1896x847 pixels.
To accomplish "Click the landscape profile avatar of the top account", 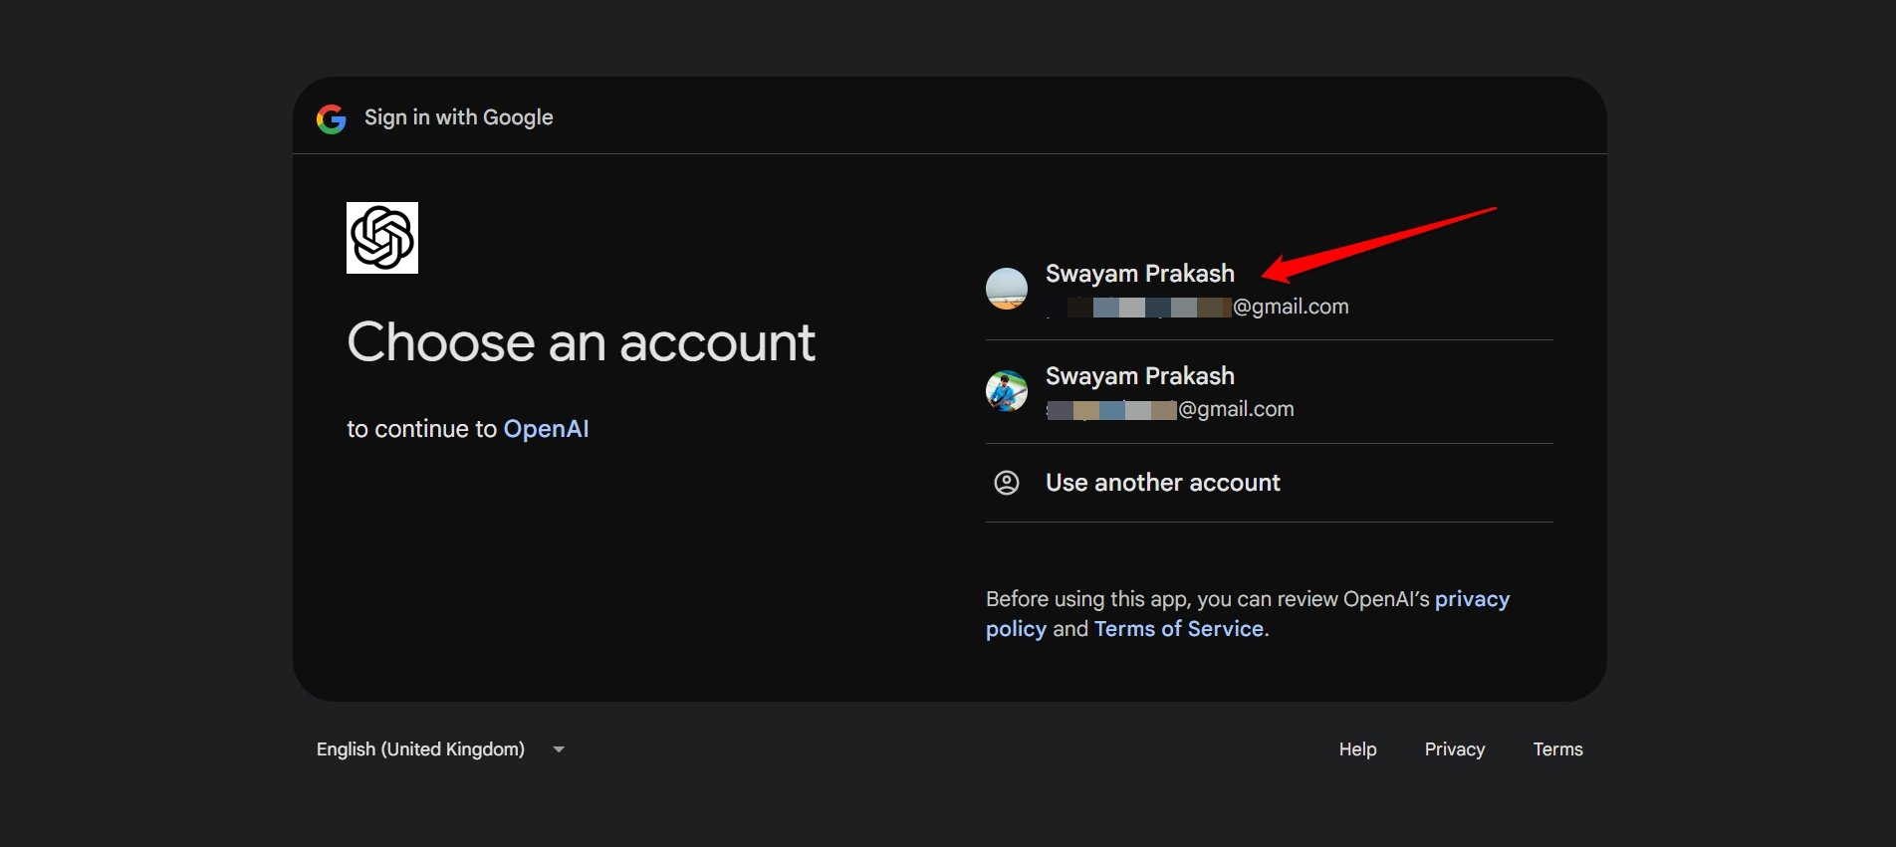I will click(x=1006, y=289).
